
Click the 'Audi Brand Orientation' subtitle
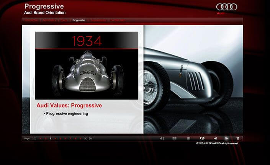(45, 13)
